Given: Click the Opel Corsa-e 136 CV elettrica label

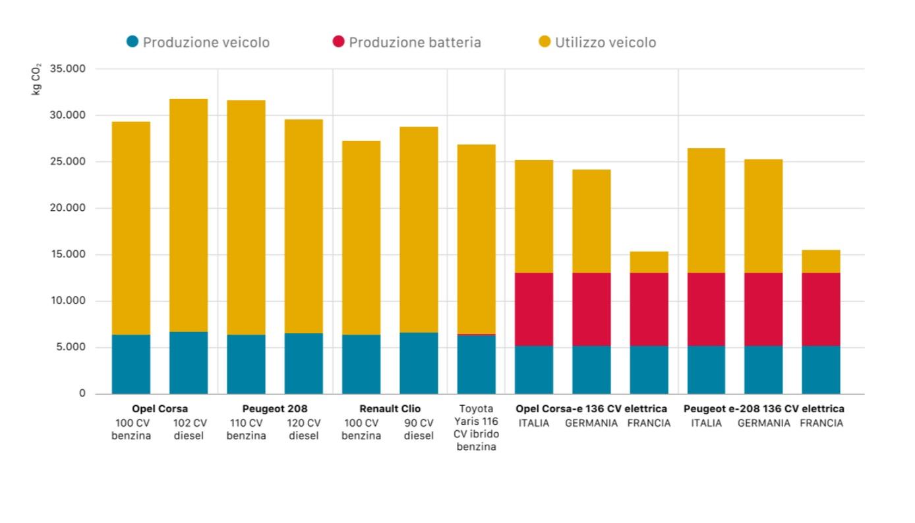Looking at the screenshot, I should click(x=591, y=409).
